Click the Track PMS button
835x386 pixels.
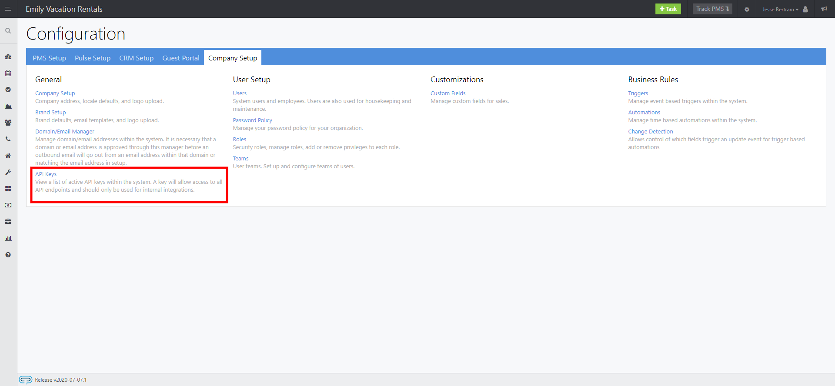(712, 9)
